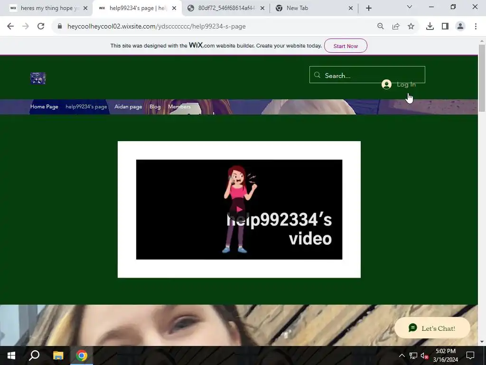Image resolution: width=486 pixels, height=365 pixels.
Task: Click the browser forward arrow
Action: pos(26,27)
